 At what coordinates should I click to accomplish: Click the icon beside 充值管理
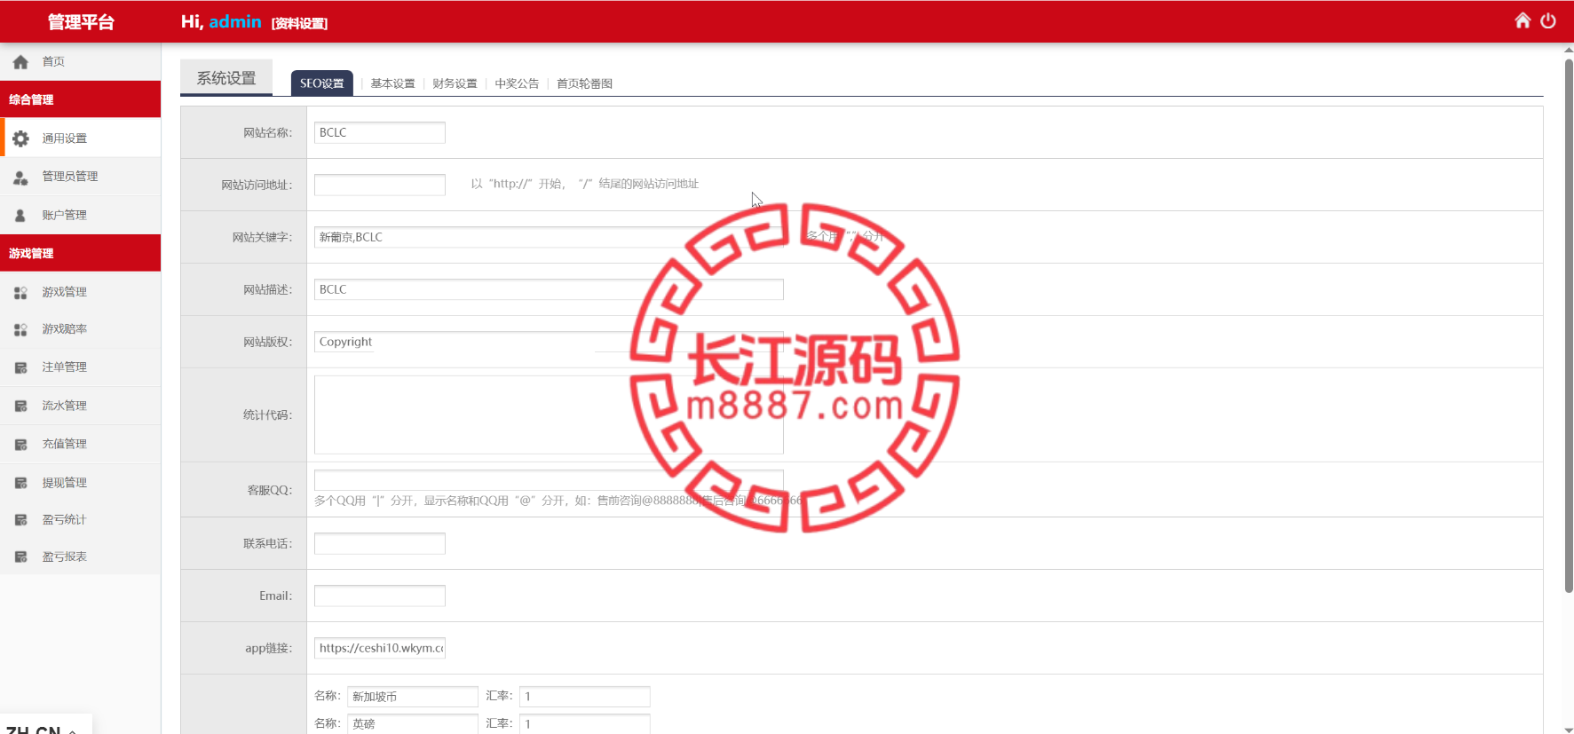tap(20, 444)
